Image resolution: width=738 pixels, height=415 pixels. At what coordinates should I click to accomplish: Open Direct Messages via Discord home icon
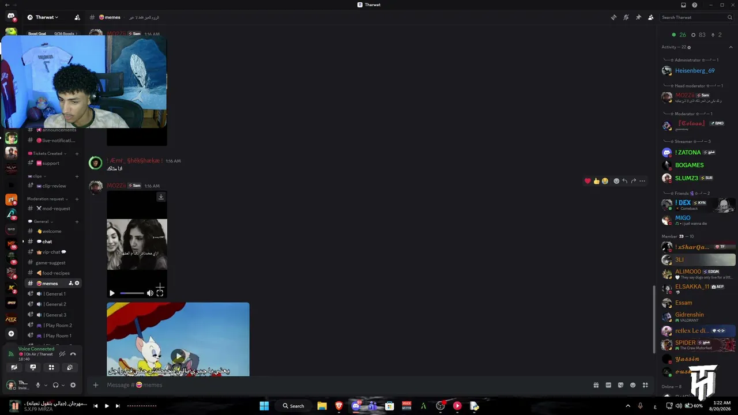11,17
